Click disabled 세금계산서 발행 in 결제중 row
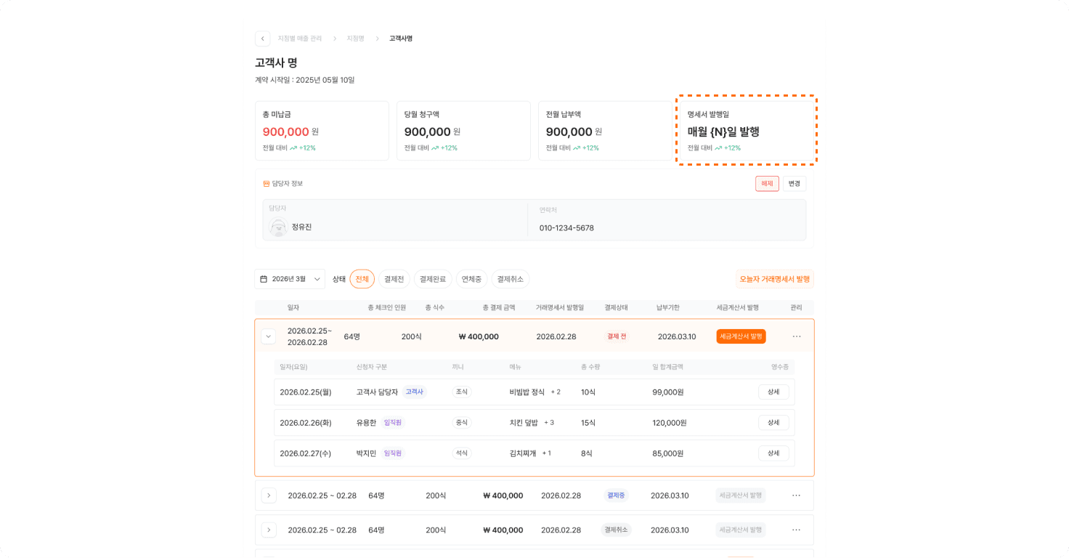This screenshot has height=558, width=1069. tap(741, 496)
